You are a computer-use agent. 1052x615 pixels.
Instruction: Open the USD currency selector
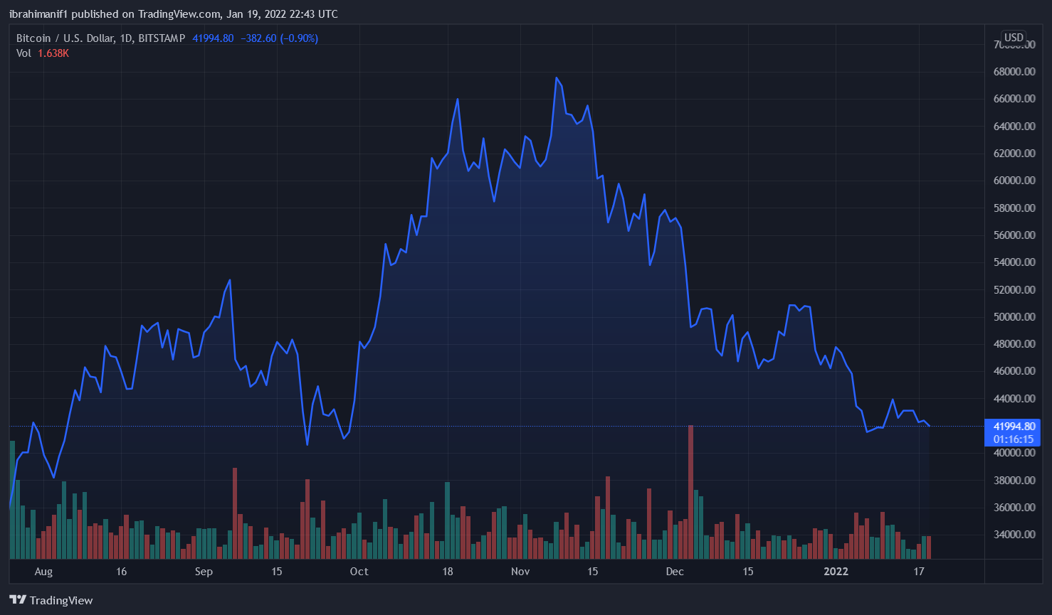click(1013, 38)
